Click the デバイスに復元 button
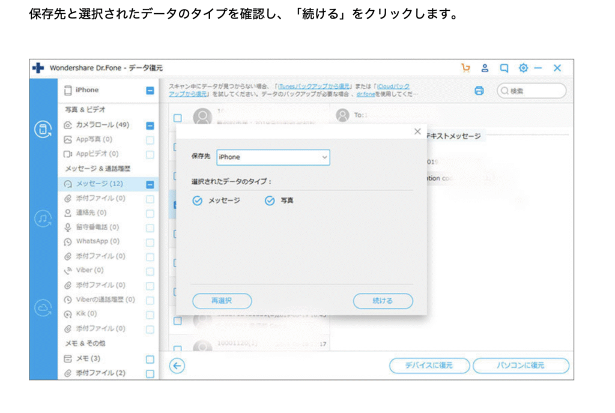615x413 pixels. point(429,365)
